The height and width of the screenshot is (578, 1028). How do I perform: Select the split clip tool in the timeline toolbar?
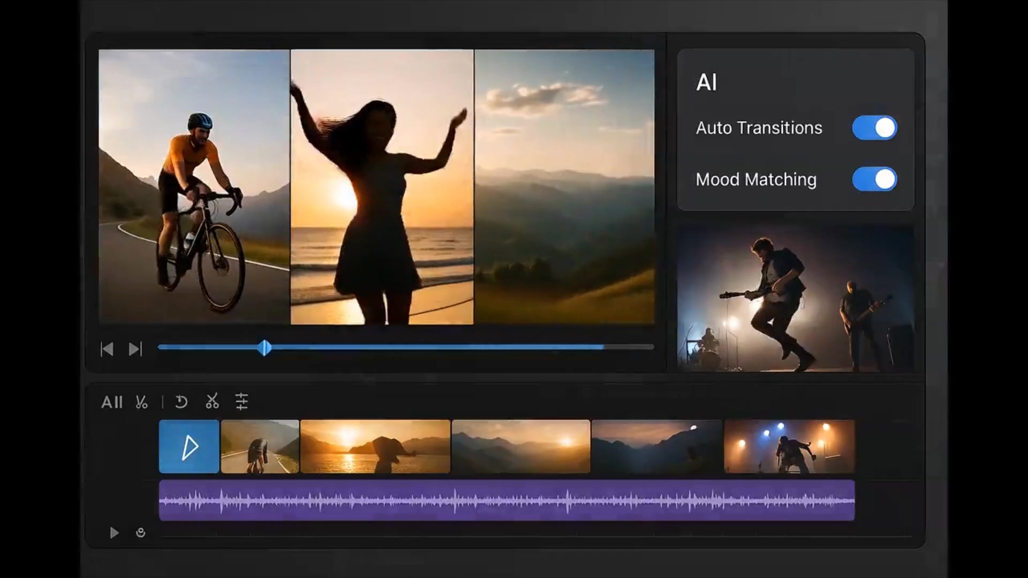tap(142, 402)
